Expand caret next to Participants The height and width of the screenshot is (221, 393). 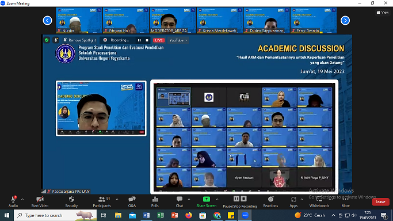(117, 200)
